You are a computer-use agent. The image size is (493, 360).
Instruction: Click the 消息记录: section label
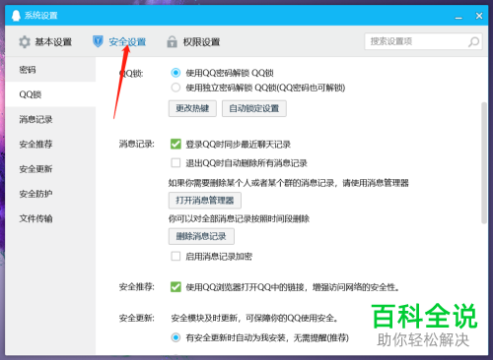[x=136, y=144]
